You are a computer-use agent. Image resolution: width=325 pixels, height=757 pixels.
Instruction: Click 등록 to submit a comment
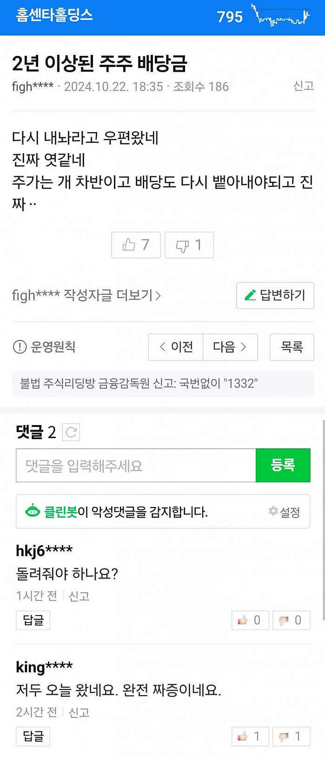click(x=283, y=465)
